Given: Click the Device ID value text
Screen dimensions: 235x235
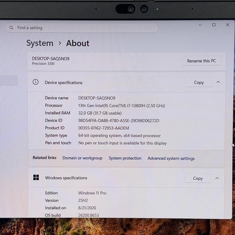Looking at the screenshot, I should pos(119,120).
